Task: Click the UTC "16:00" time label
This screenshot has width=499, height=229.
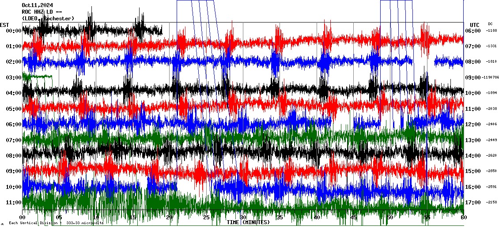Action: (x=473, y=187)
